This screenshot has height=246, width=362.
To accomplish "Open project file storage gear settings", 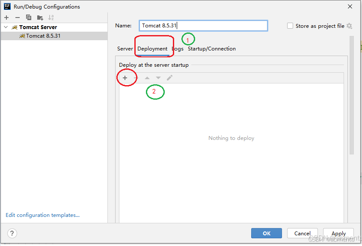I will click(x=349, y=26).
